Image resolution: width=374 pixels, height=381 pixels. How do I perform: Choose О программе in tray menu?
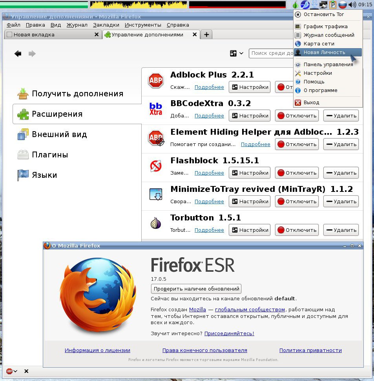point(328,90)
